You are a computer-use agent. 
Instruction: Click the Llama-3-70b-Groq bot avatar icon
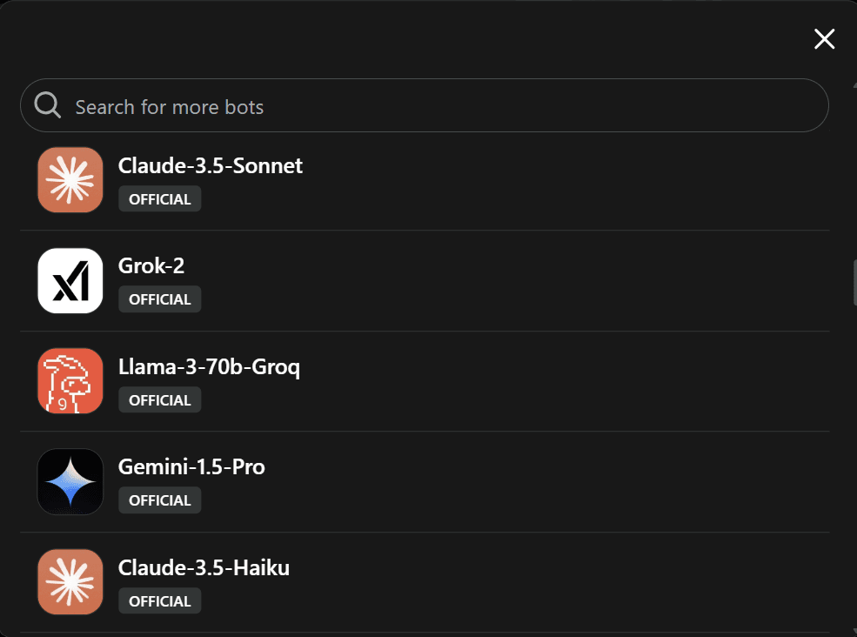70,381
